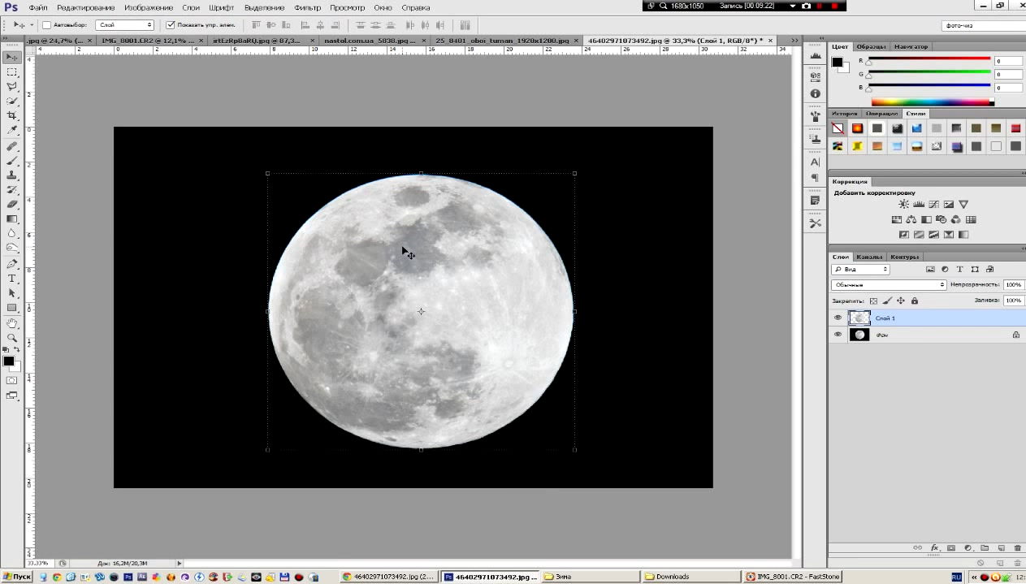Select the Lasso tool
This screenshot has width=1026, height=584.
[12, 86]
